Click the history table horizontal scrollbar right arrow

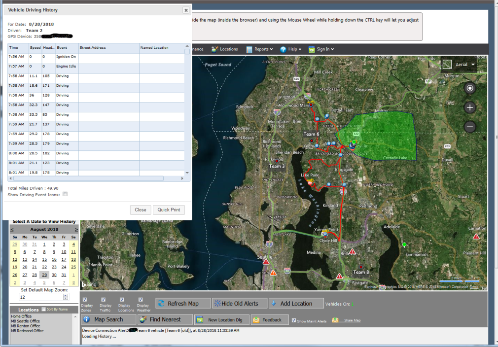[182, 178]
